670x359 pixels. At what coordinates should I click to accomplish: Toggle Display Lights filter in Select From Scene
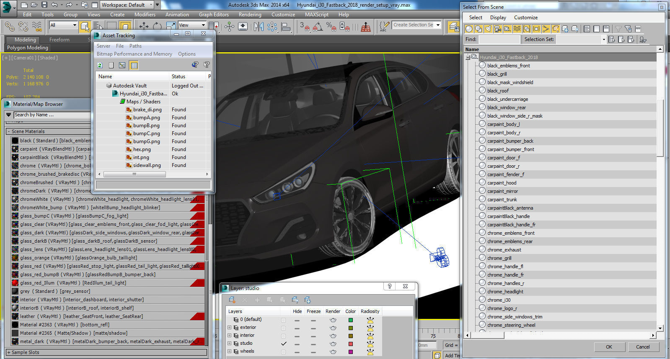point(488,29)
